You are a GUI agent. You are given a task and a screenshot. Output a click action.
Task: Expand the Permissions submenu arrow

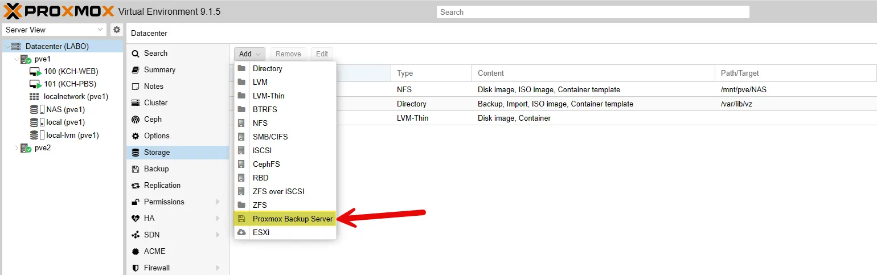click(218, 202)
